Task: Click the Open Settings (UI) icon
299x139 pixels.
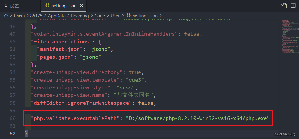Action: click(284, 6)
